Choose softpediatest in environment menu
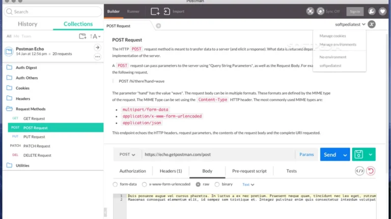Image resolution: width=391 pixels, height=219 pixels. 330,66
